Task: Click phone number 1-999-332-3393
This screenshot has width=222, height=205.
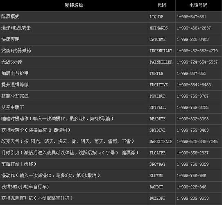Action: click(193, 119)
